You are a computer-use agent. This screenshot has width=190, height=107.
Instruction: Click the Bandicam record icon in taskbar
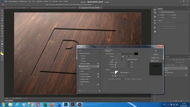(80, 104)
